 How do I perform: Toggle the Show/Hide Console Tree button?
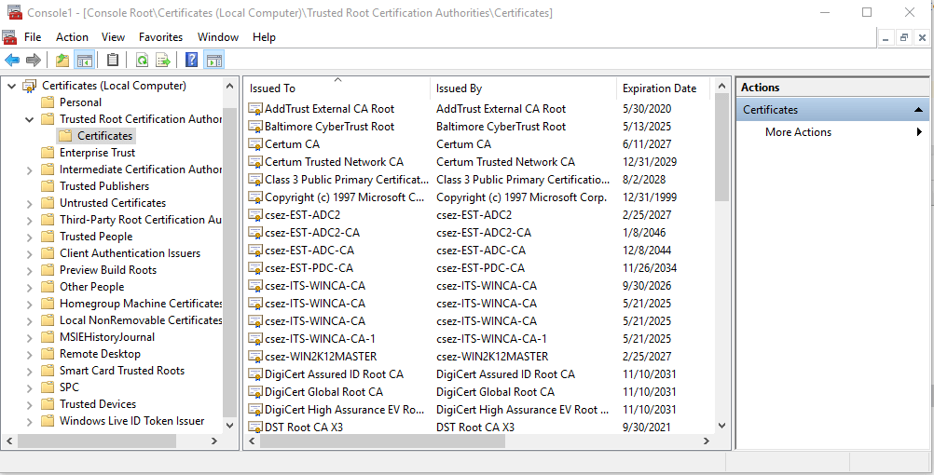(85, 61)
